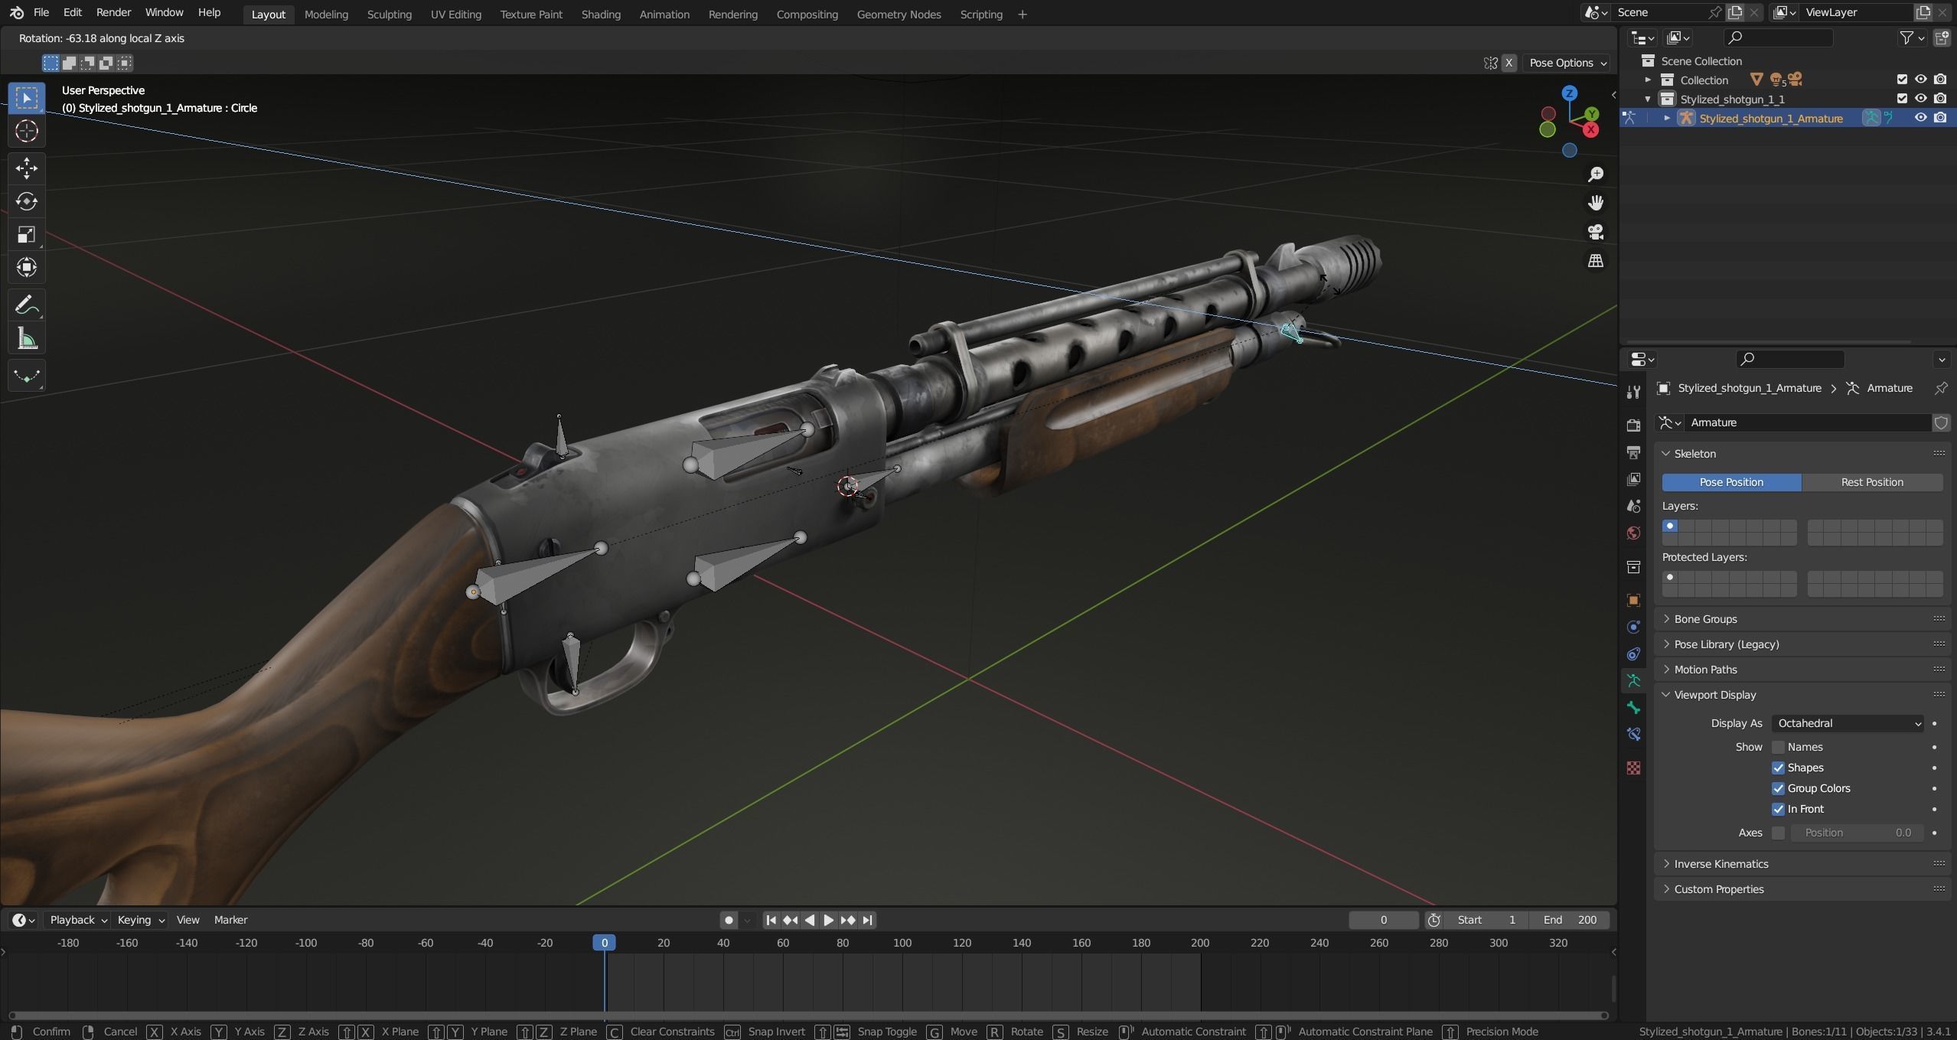Add a new workspace with plus button
This screenshot has width=1957, height=1040.
pos(1022,14)
